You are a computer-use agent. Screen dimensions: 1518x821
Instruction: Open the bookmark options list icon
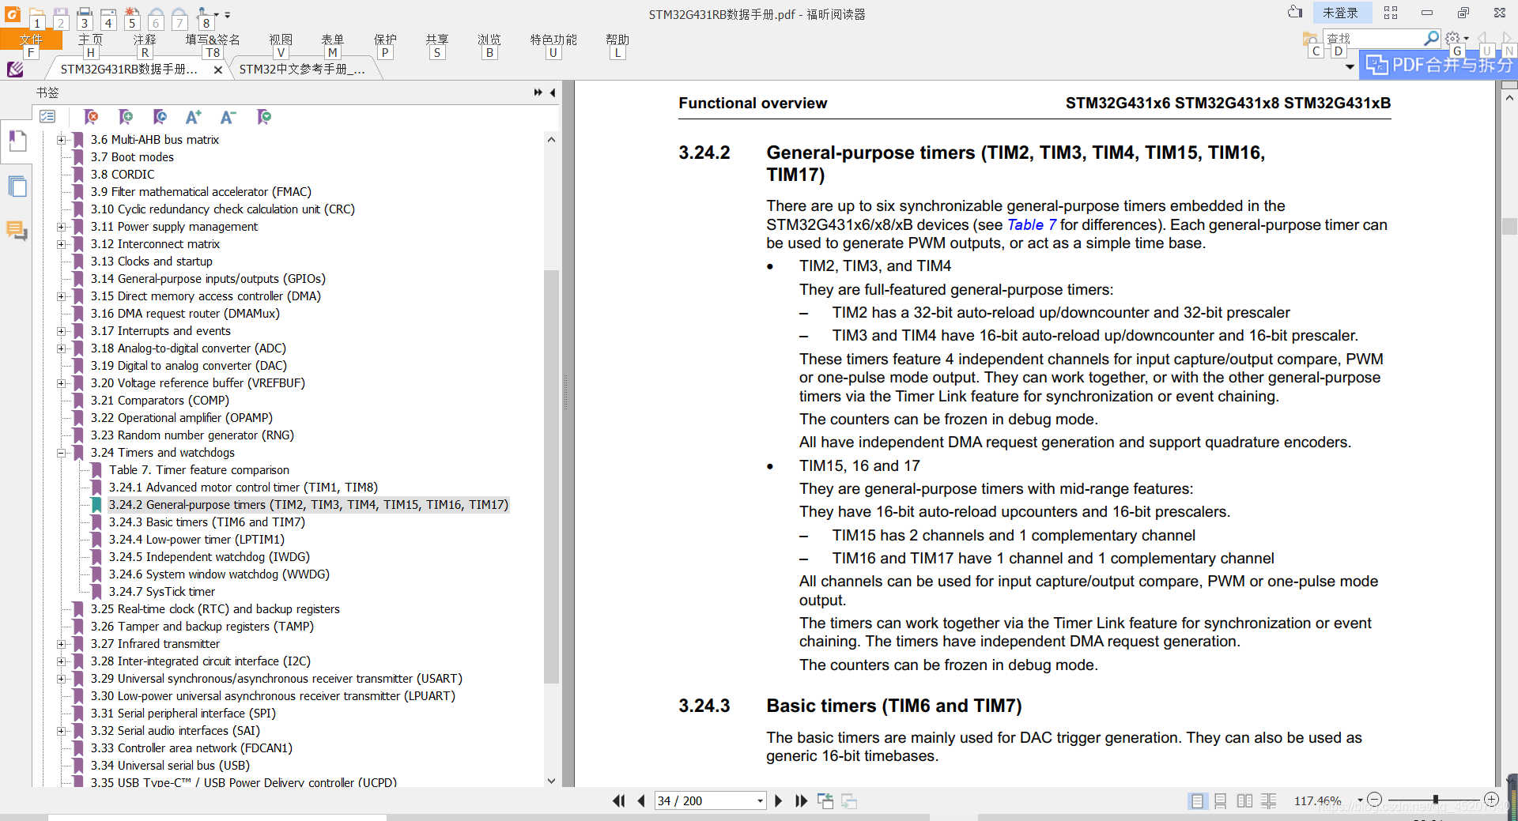(47, 116)
